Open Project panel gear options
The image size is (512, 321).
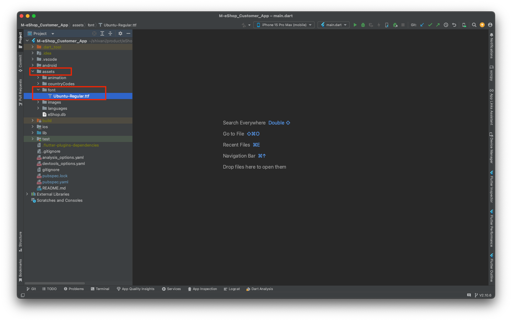[120, 33]
